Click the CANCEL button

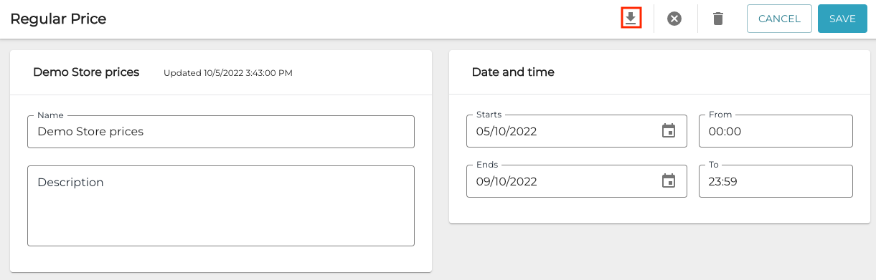click(x=779, y=19)
